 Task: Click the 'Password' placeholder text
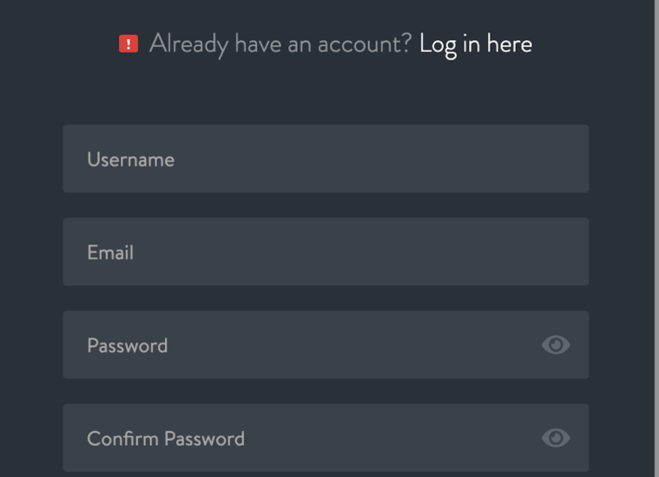(128, 345)
